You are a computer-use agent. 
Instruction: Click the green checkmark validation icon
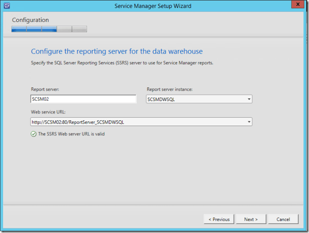pyautogui.click(x=33, y=134)
